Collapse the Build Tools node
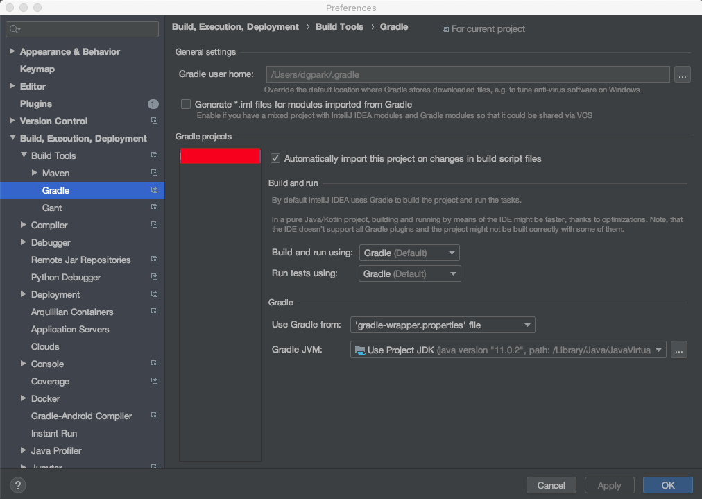Screen dimensions: 702x499 click(x=24, y=155)
